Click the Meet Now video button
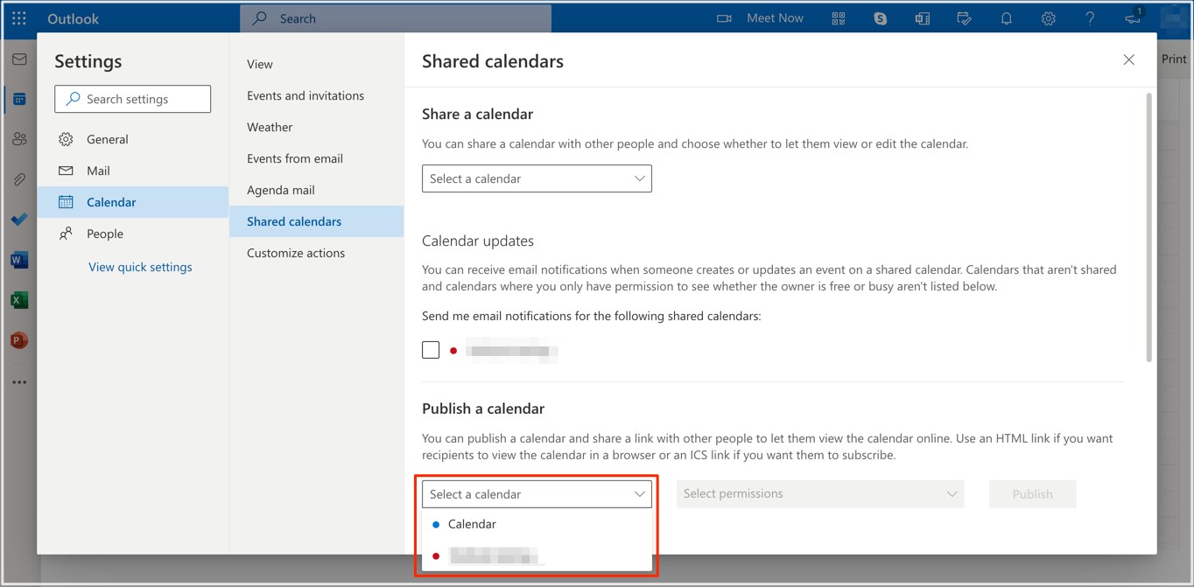1194x587 pixels. coord(760,18)
